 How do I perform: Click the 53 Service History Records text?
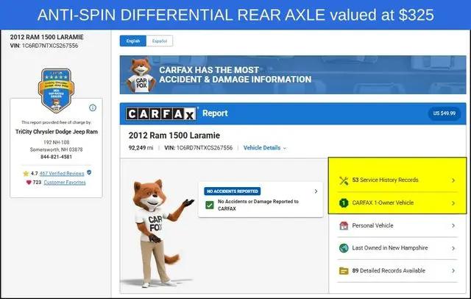[x=385, y=180]
